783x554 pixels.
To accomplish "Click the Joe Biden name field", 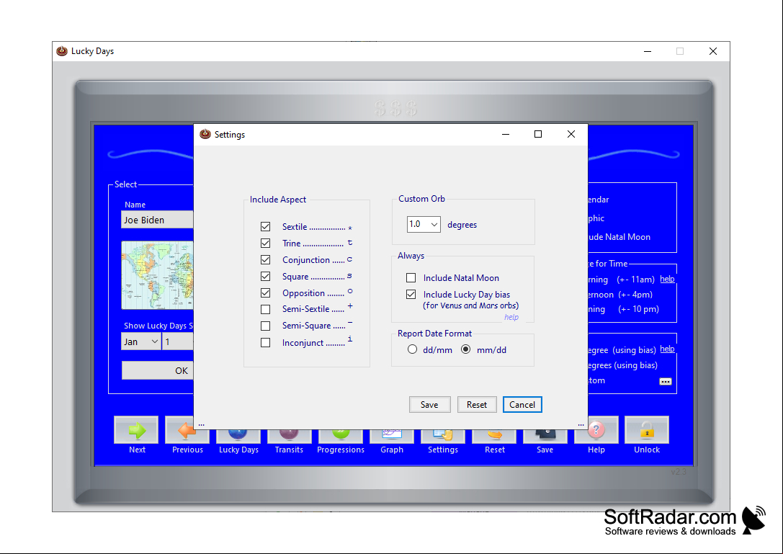I will pyautogui.click(x=157, y=220).
